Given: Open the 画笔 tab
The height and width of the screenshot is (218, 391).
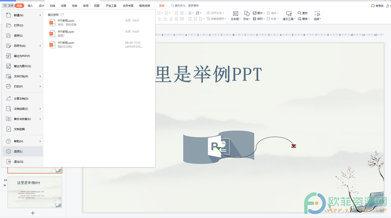Looking at the screenshot, I should [162, 6].
